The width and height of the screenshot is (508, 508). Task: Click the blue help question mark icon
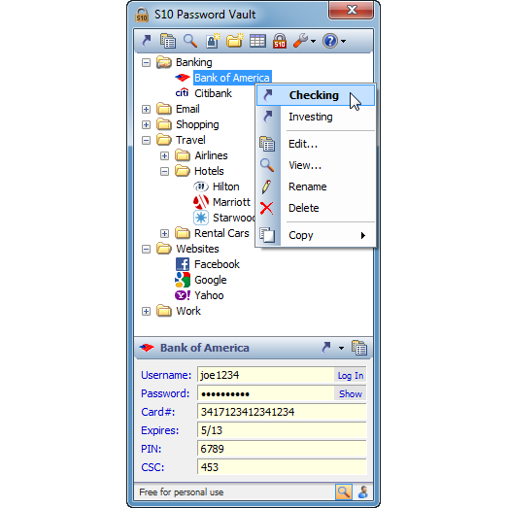tap(330, 41)
